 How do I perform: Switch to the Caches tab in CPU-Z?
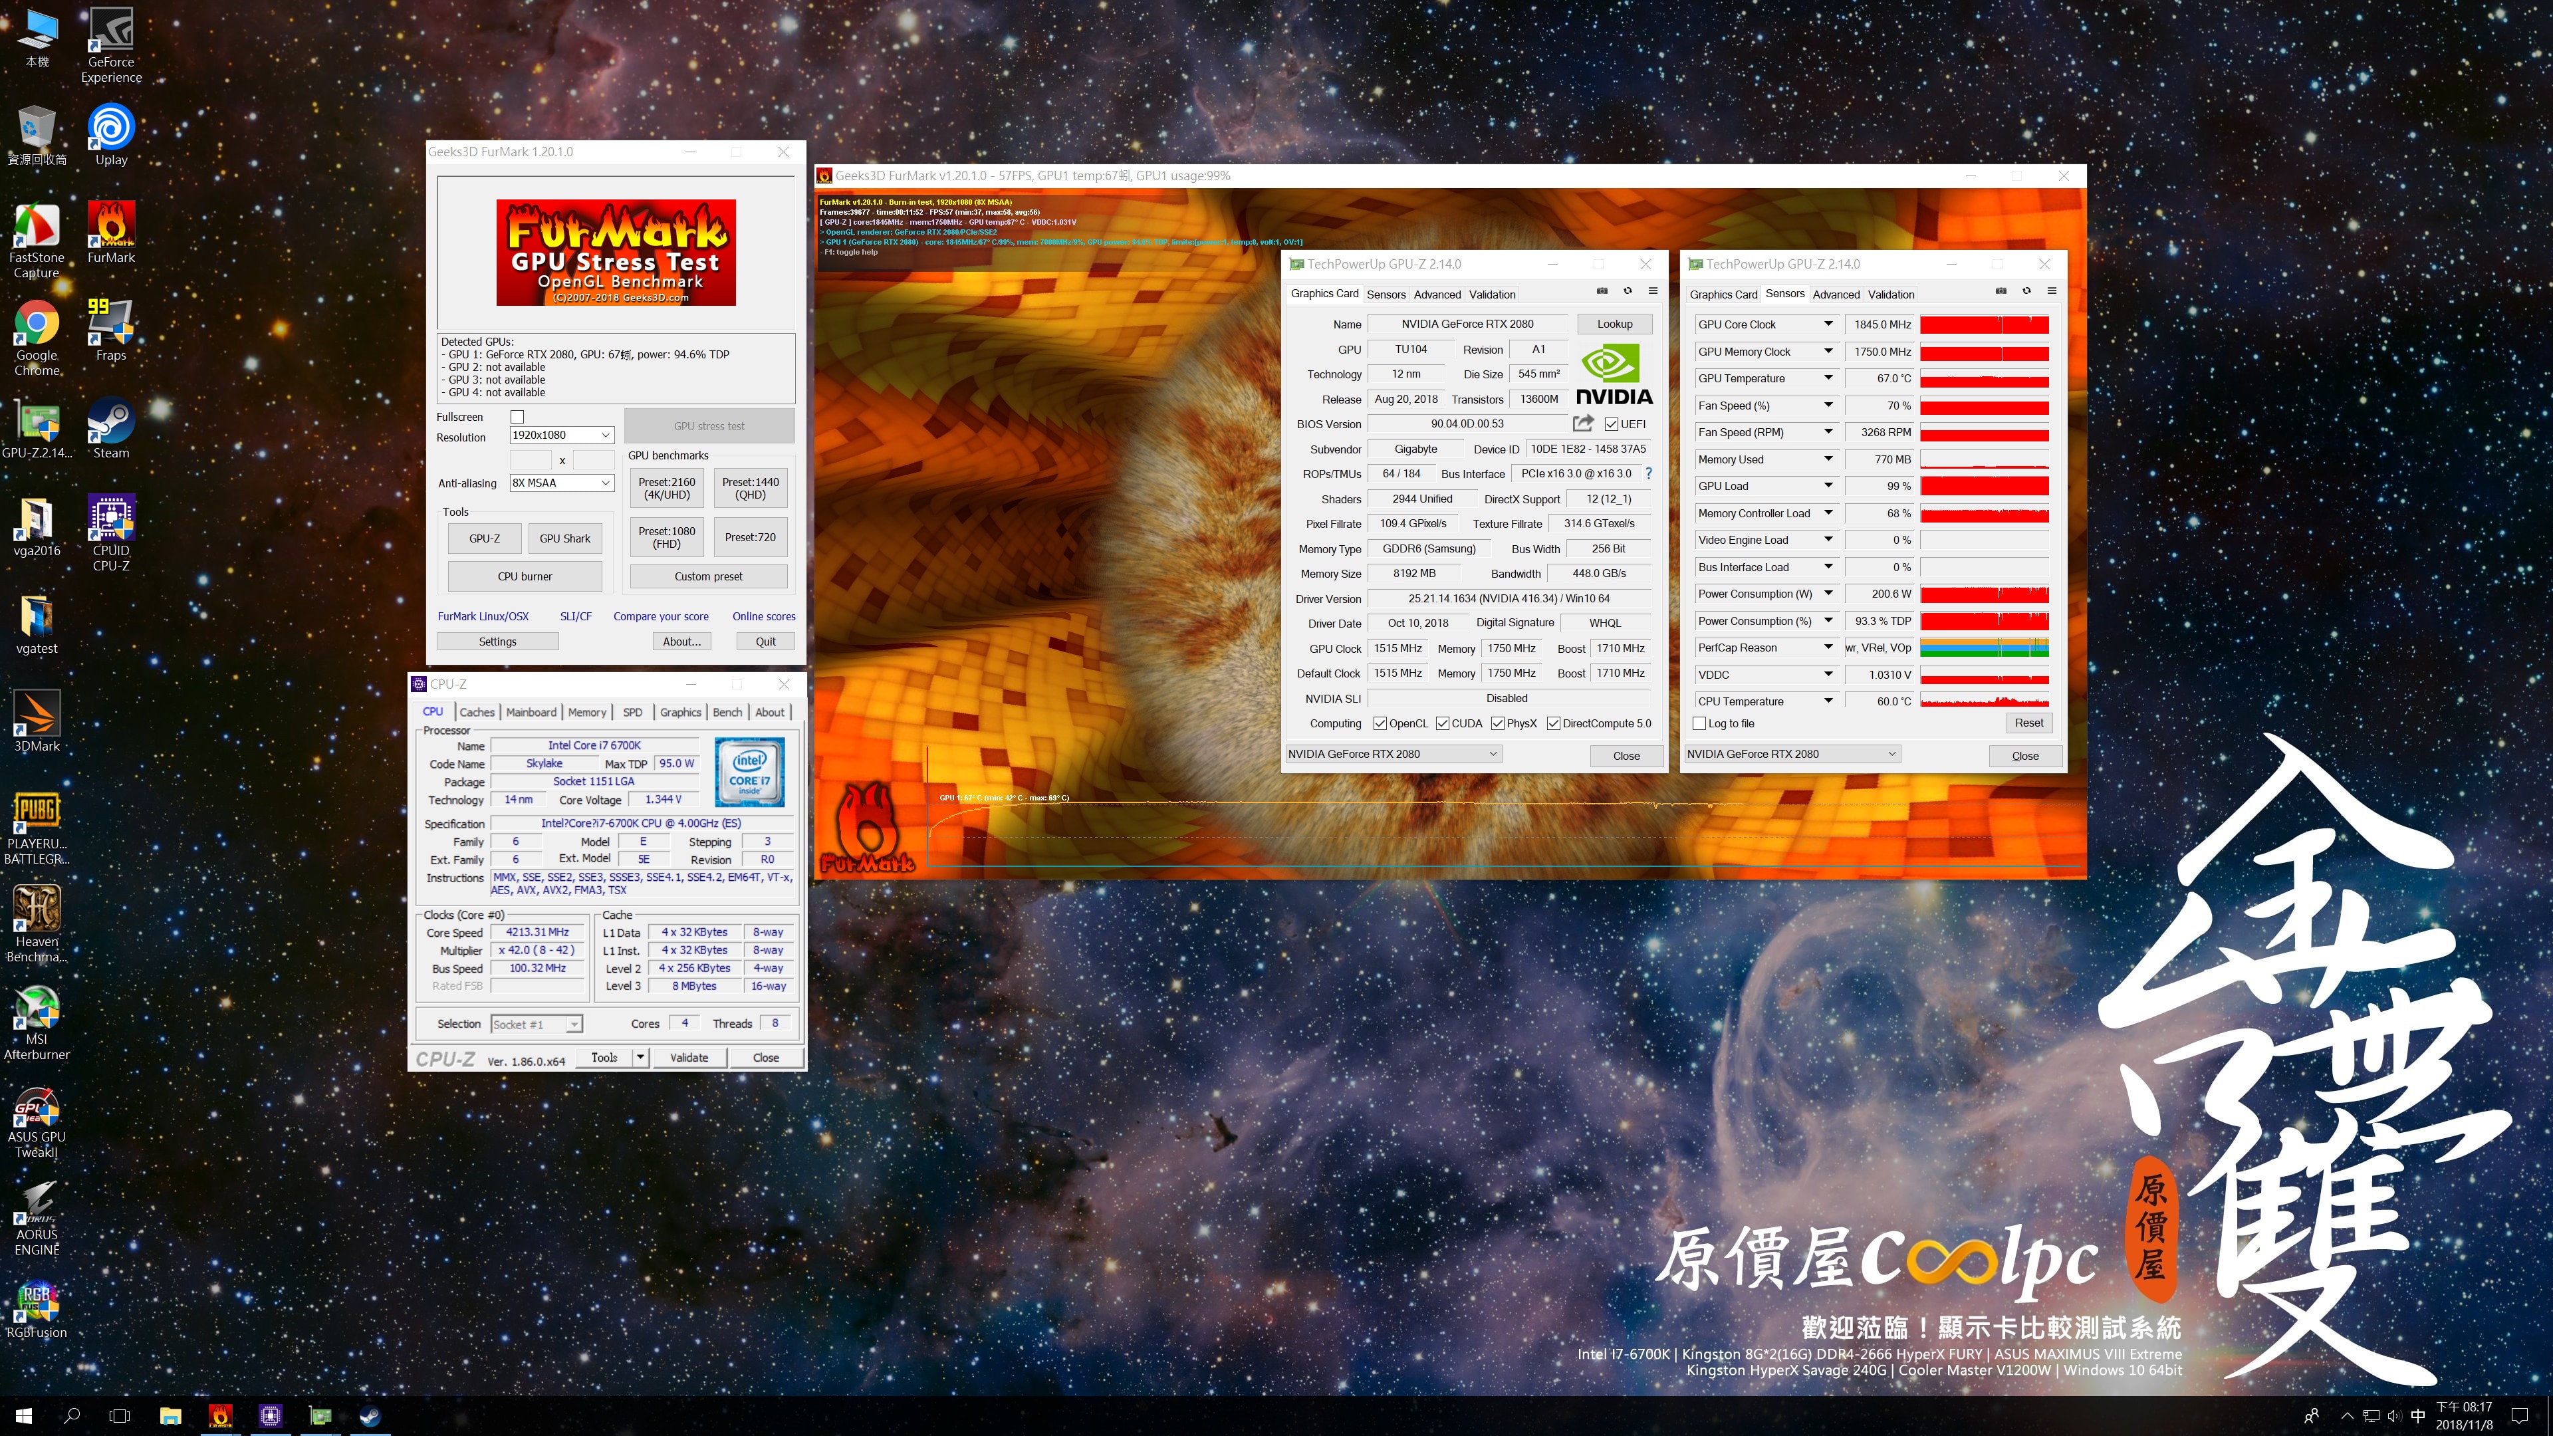[477, 713]
